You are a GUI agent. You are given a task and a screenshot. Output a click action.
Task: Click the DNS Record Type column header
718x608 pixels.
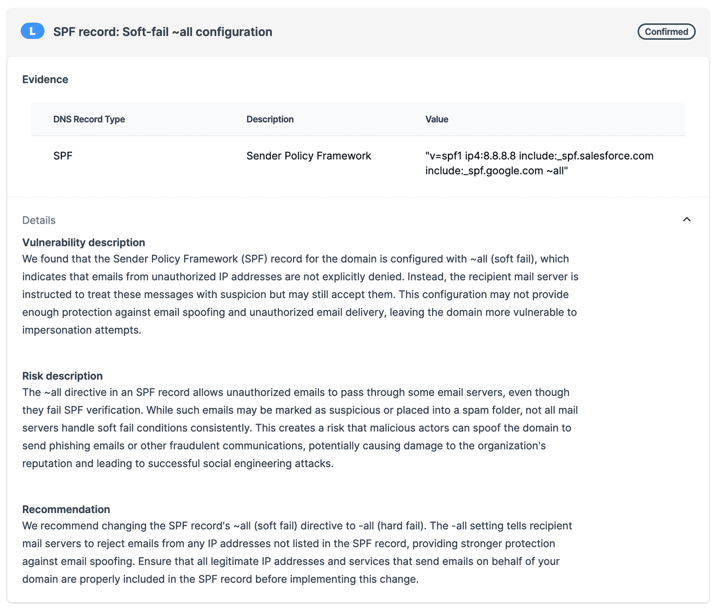point(89,119)
